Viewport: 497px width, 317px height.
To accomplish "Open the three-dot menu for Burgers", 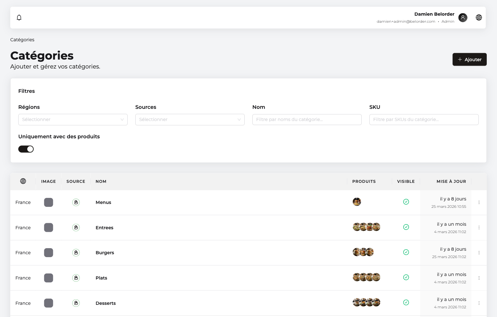I will 479,253.
